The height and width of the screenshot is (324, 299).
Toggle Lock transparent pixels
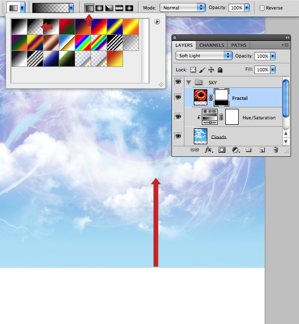point(193,70)
